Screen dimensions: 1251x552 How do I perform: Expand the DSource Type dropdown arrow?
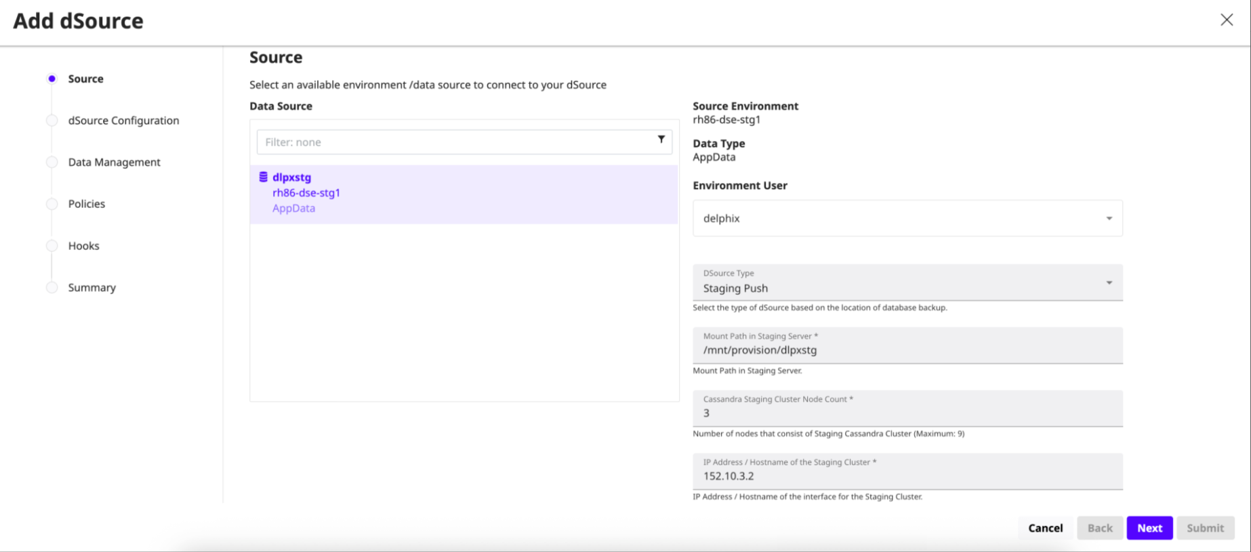[x=1109, y=282]
